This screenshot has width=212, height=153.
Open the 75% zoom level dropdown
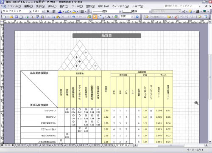click(x=127, y=17)
